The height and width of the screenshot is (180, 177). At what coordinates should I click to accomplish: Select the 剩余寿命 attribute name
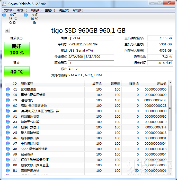click(27, 154)
